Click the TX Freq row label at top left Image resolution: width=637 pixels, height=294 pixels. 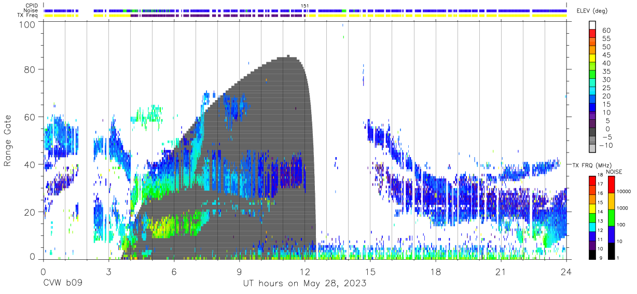pyautogui.click(x=28, y=16)
